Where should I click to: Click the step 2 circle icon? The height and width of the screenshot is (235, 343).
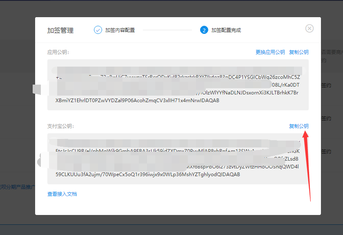204,30
